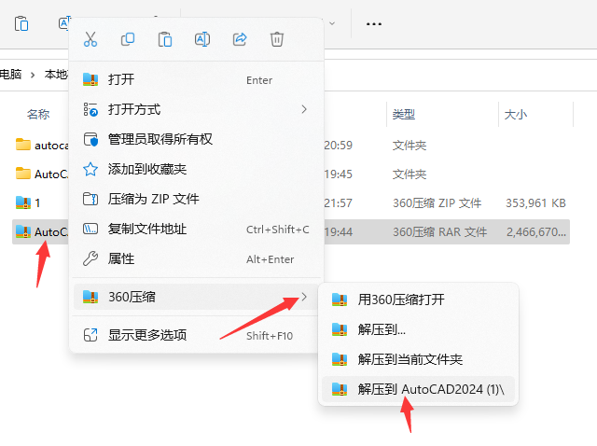Click the Cut scissors icon in context menu
The height and width of the screenshot is (446, 597).
tap(90, 39)
